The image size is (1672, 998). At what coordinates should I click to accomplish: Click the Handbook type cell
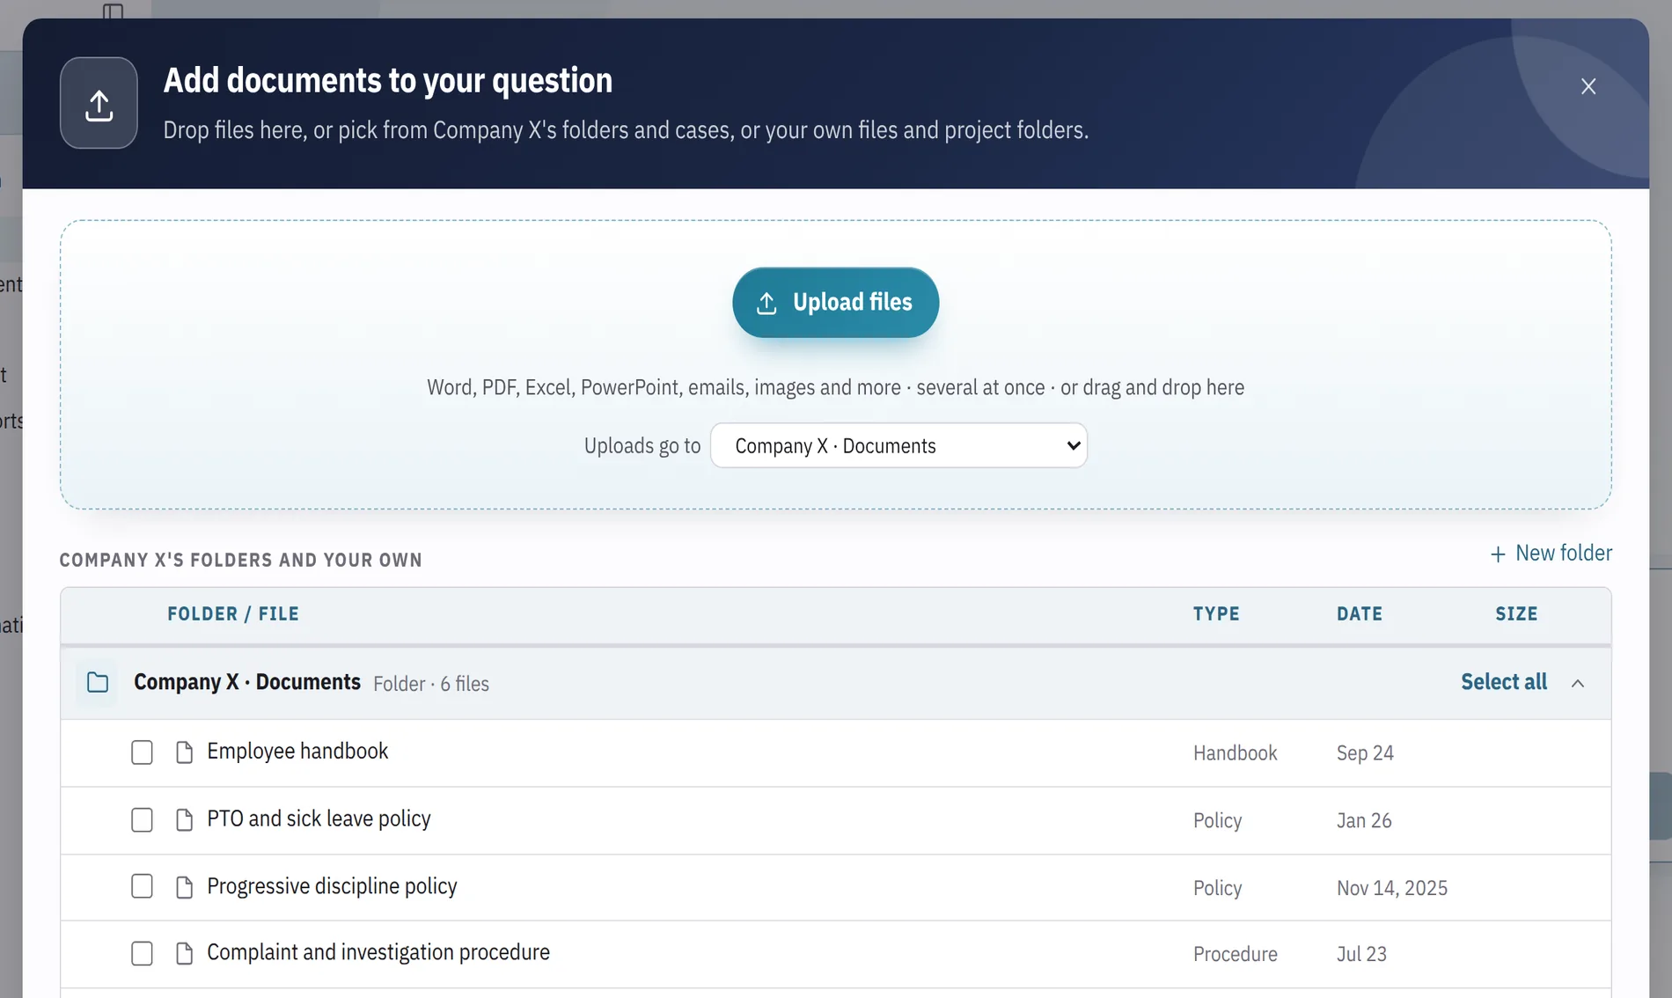1235,753
